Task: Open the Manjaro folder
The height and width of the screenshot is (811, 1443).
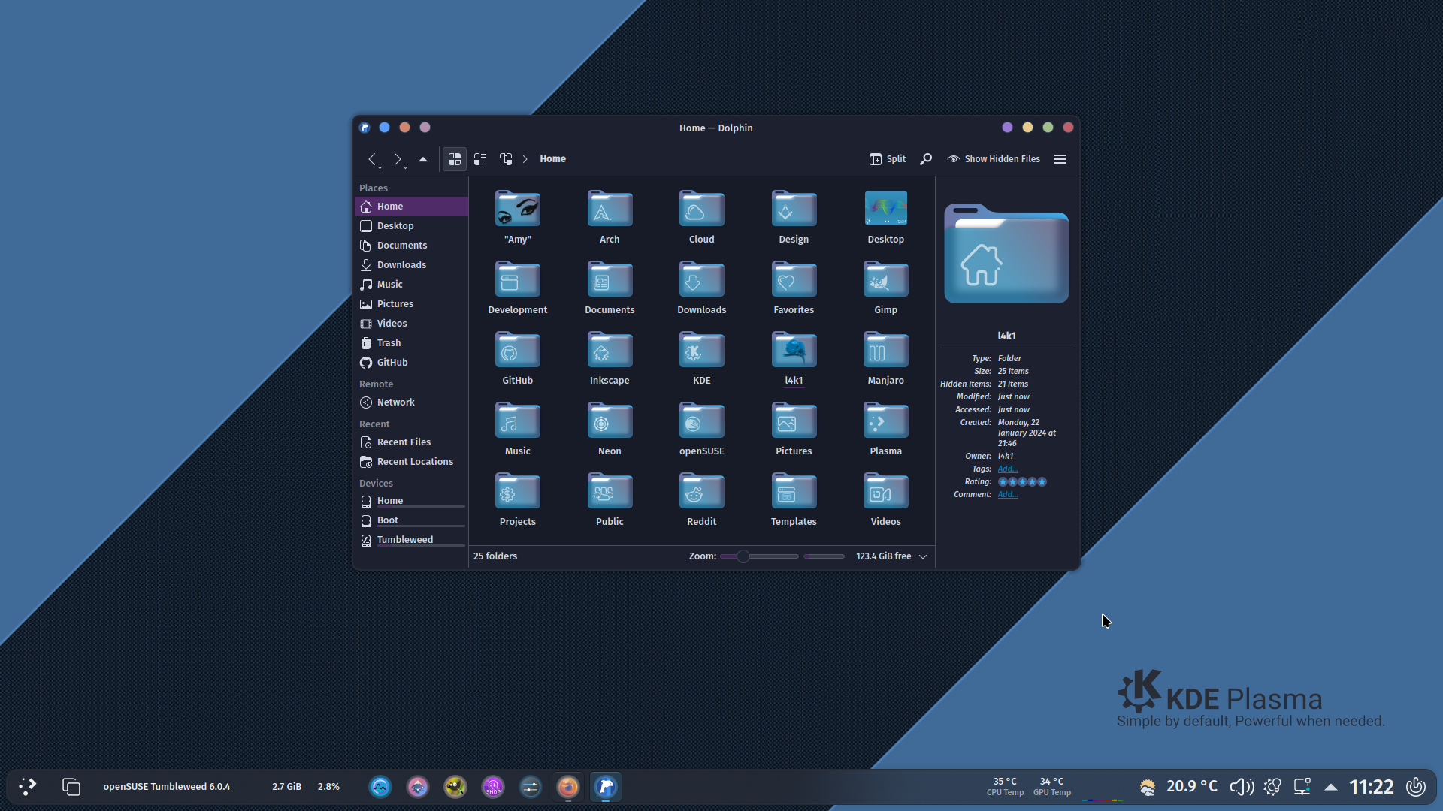Action: click(885, 358)
